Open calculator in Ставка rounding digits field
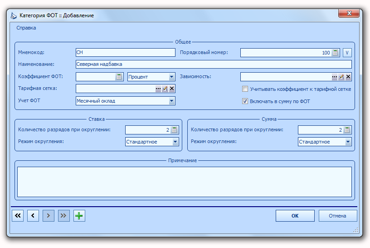This screenshot has width=370, height=248. (175, 130)
